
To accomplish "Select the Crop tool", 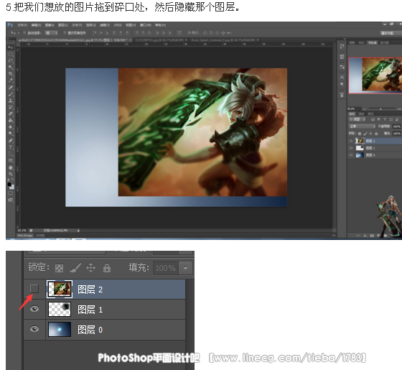I will (10, 74).
